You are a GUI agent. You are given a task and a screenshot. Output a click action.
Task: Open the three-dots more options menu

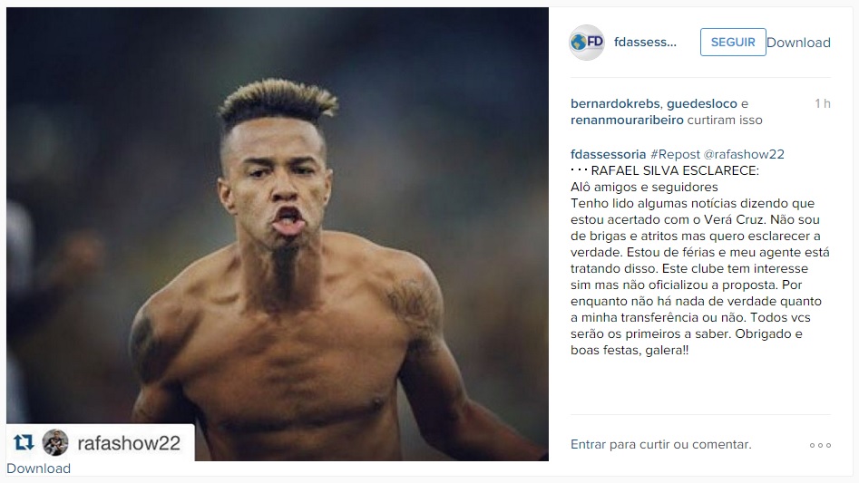pos(820,445)
